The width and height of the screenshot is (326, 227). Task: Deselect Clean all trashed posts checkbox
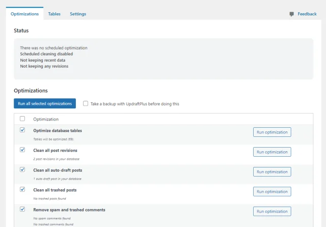pyautogui.click(x=22, y=189)
